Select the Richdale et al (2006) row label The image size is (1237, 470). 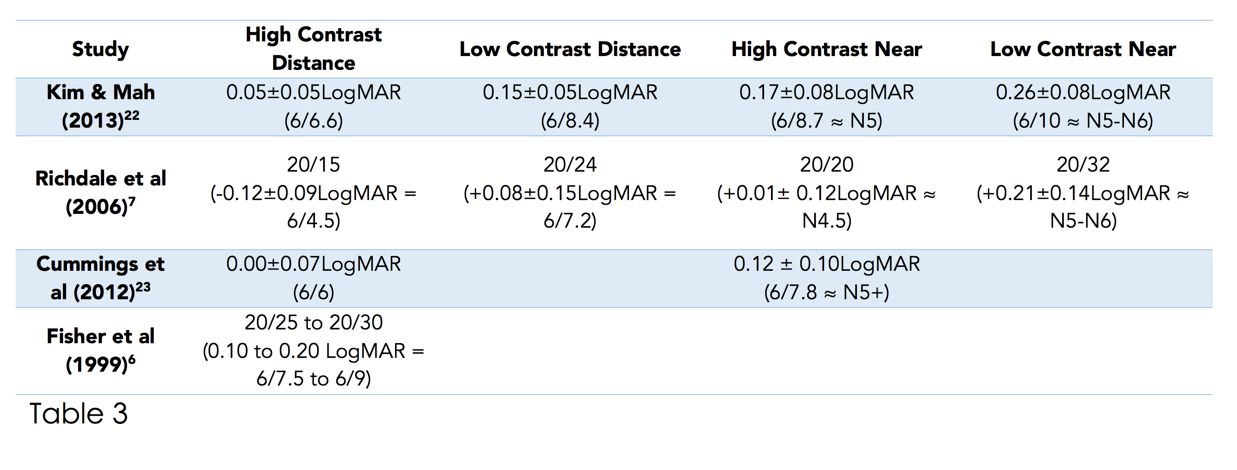100,192
